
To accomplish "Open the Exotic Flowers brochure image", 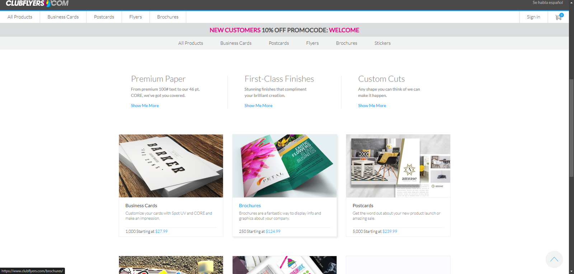I will (x=284, y=166).
